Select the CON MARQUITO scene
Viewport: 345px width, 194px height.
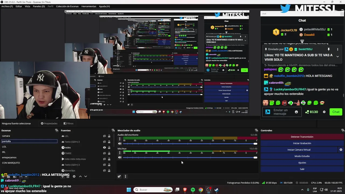click(x=29, y=163)
